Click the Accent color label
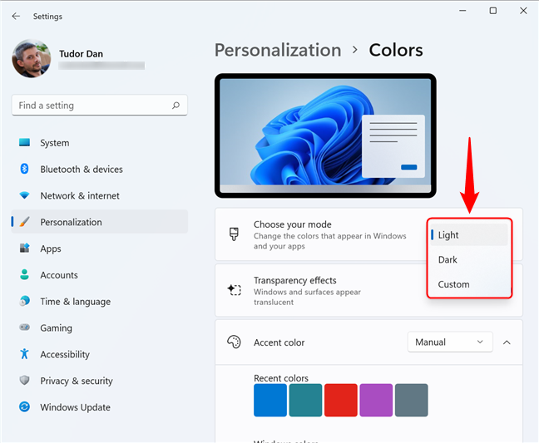The image size is (539, 443). pos(279,342)
